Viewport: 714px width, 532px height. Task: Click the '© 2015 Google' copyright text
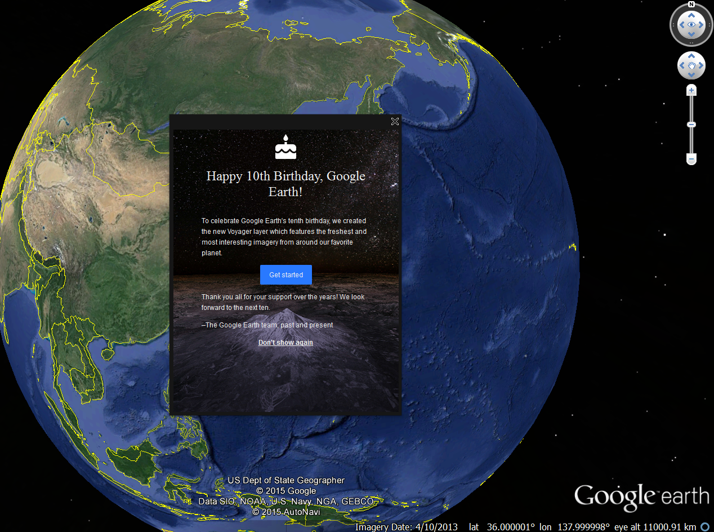pyautogui.click(x=286, y=491)
